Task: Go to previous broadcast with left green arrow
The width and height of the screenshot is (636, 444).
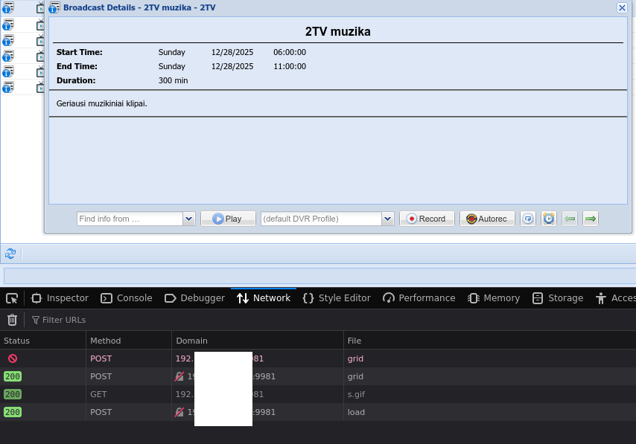Action: pos(570,219)
